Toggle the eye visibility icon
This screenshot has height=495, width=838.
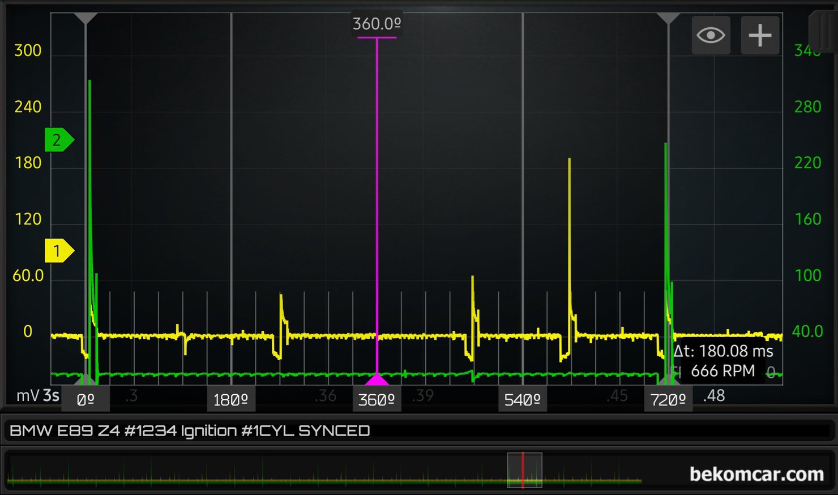[x=711, y=35]
